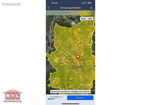The width and height of the screenshot is (141, 105).
Task: Click the red location pin marker
Action: (78, 57)
